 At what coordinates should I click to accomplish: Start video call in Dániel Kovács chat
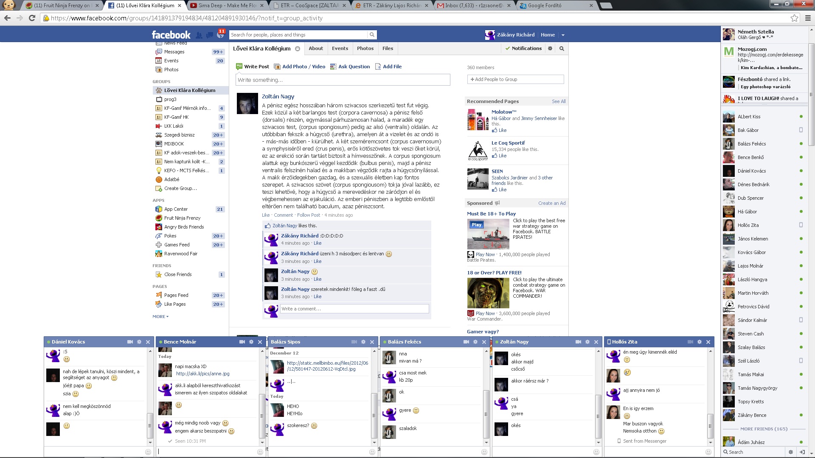point(130,342)
